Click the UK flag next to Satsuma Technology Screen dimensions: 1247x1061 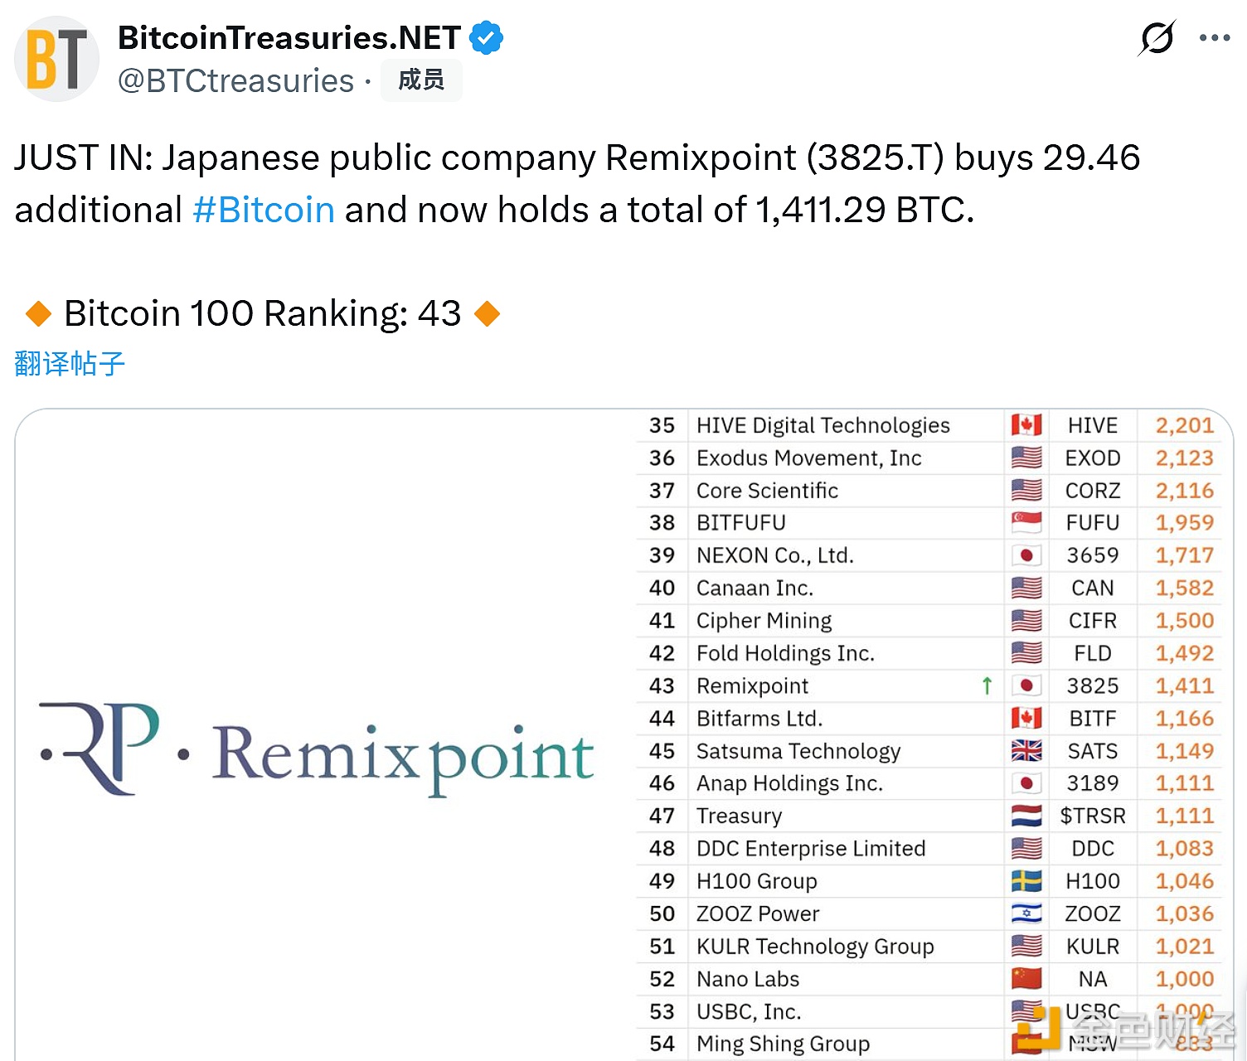[1026, 751]
